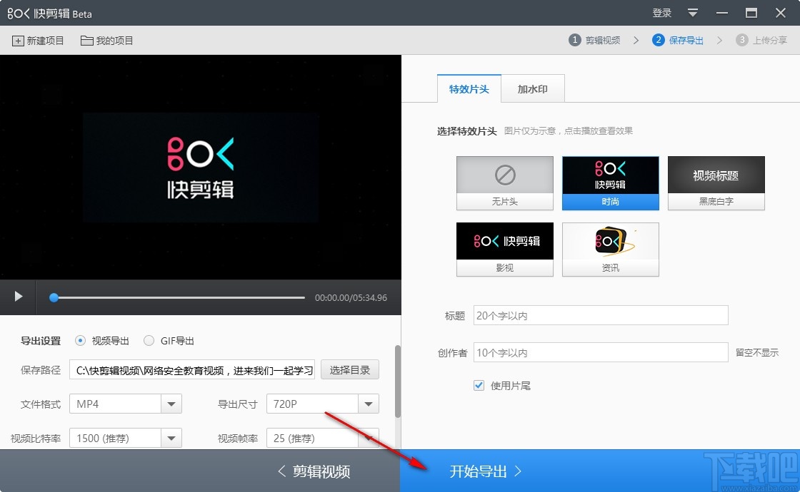This screenshot has width=800, height=492.
Task: Go to step 3 上传分享
Action: pyautogui.click(x=761, y=40)
